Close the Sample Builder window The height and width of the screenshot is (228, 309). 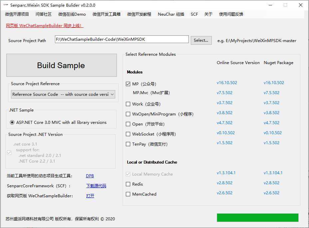301,5
